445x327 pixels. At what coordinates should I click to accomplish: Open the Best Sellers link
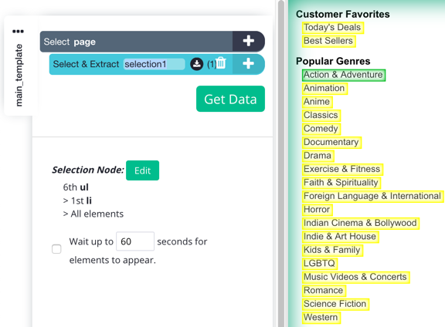pyautogui.click(x=328, y=41)
